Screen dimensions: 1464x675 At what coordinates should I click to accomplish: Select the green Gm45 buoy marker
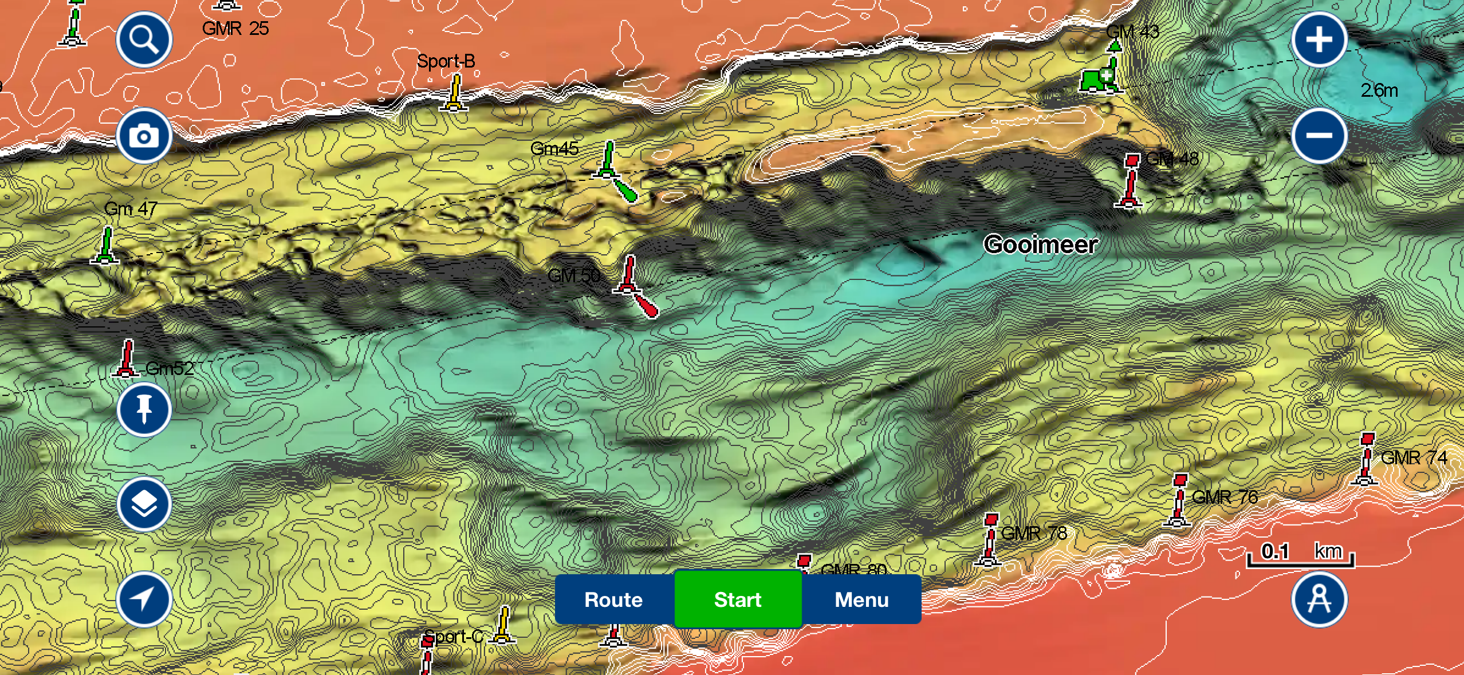[608, 160]
